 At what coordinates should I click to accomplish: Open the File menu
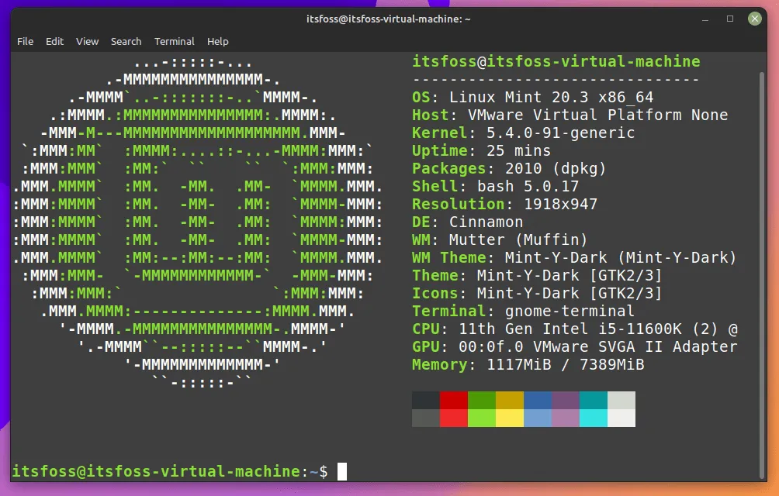click(25, 41)
